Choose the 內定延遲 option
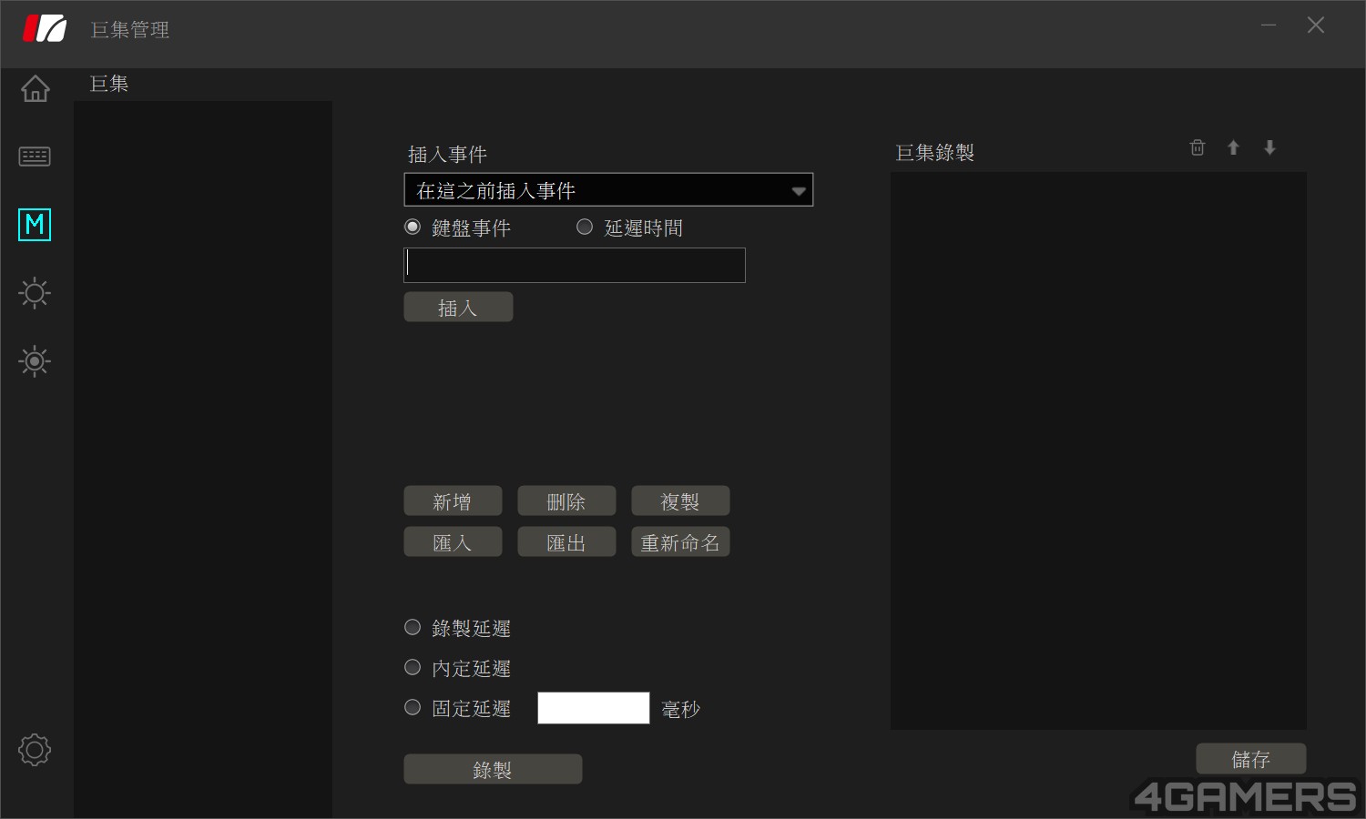This screenshot has height=819, width=1366. coord(413,667)
